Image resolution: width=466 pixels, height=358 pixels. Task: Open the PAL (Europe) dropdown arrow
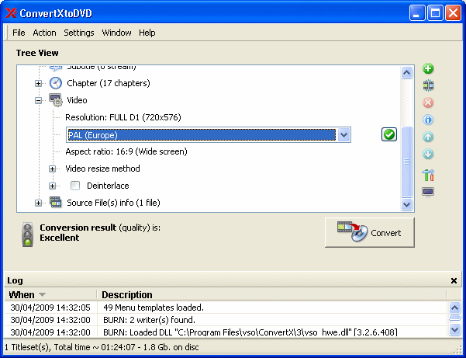click(x=343, y=135)
